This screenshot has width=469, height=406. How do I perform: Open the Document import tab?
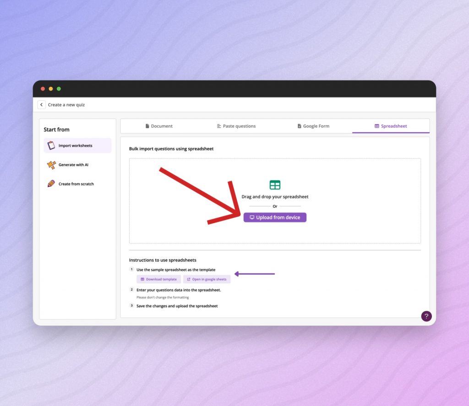point(159,126)
